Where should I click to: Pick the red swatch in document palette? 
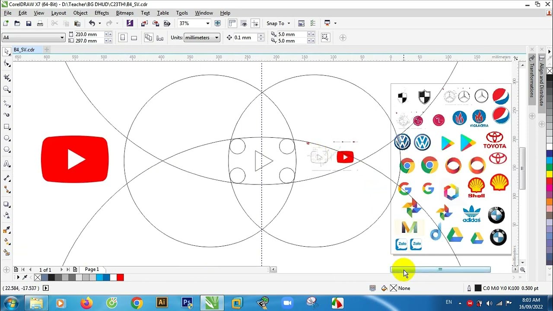click(120, 277)
